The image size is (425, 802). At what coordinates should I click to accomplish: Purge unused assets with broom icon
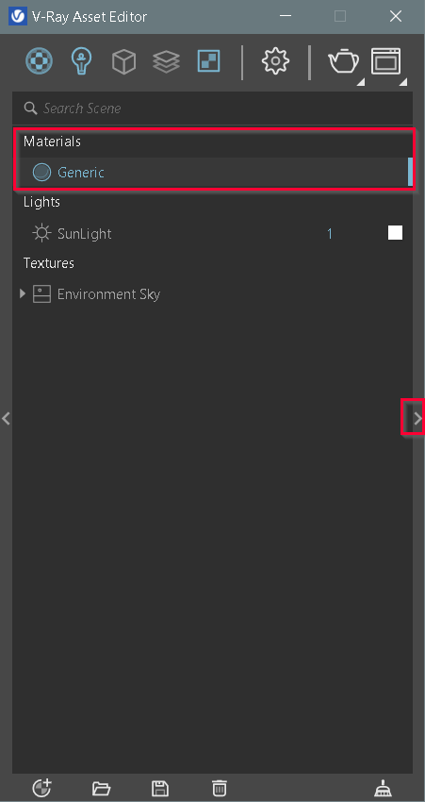pyautogui.click(x=383, y=788)
